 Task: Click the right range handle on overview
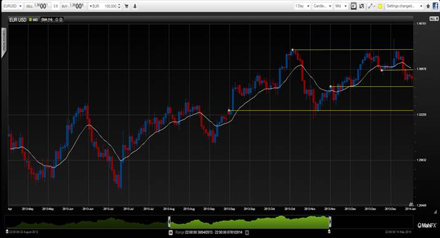pyautogui.click(x=330, y=222)
